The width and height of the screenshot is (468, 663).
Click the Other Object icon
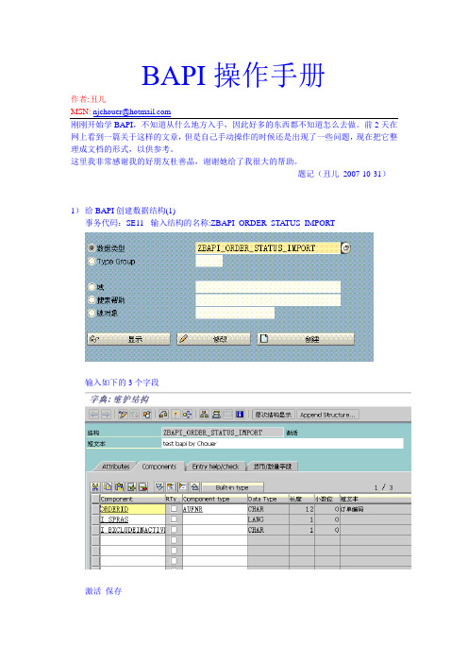tap(146, 415)
